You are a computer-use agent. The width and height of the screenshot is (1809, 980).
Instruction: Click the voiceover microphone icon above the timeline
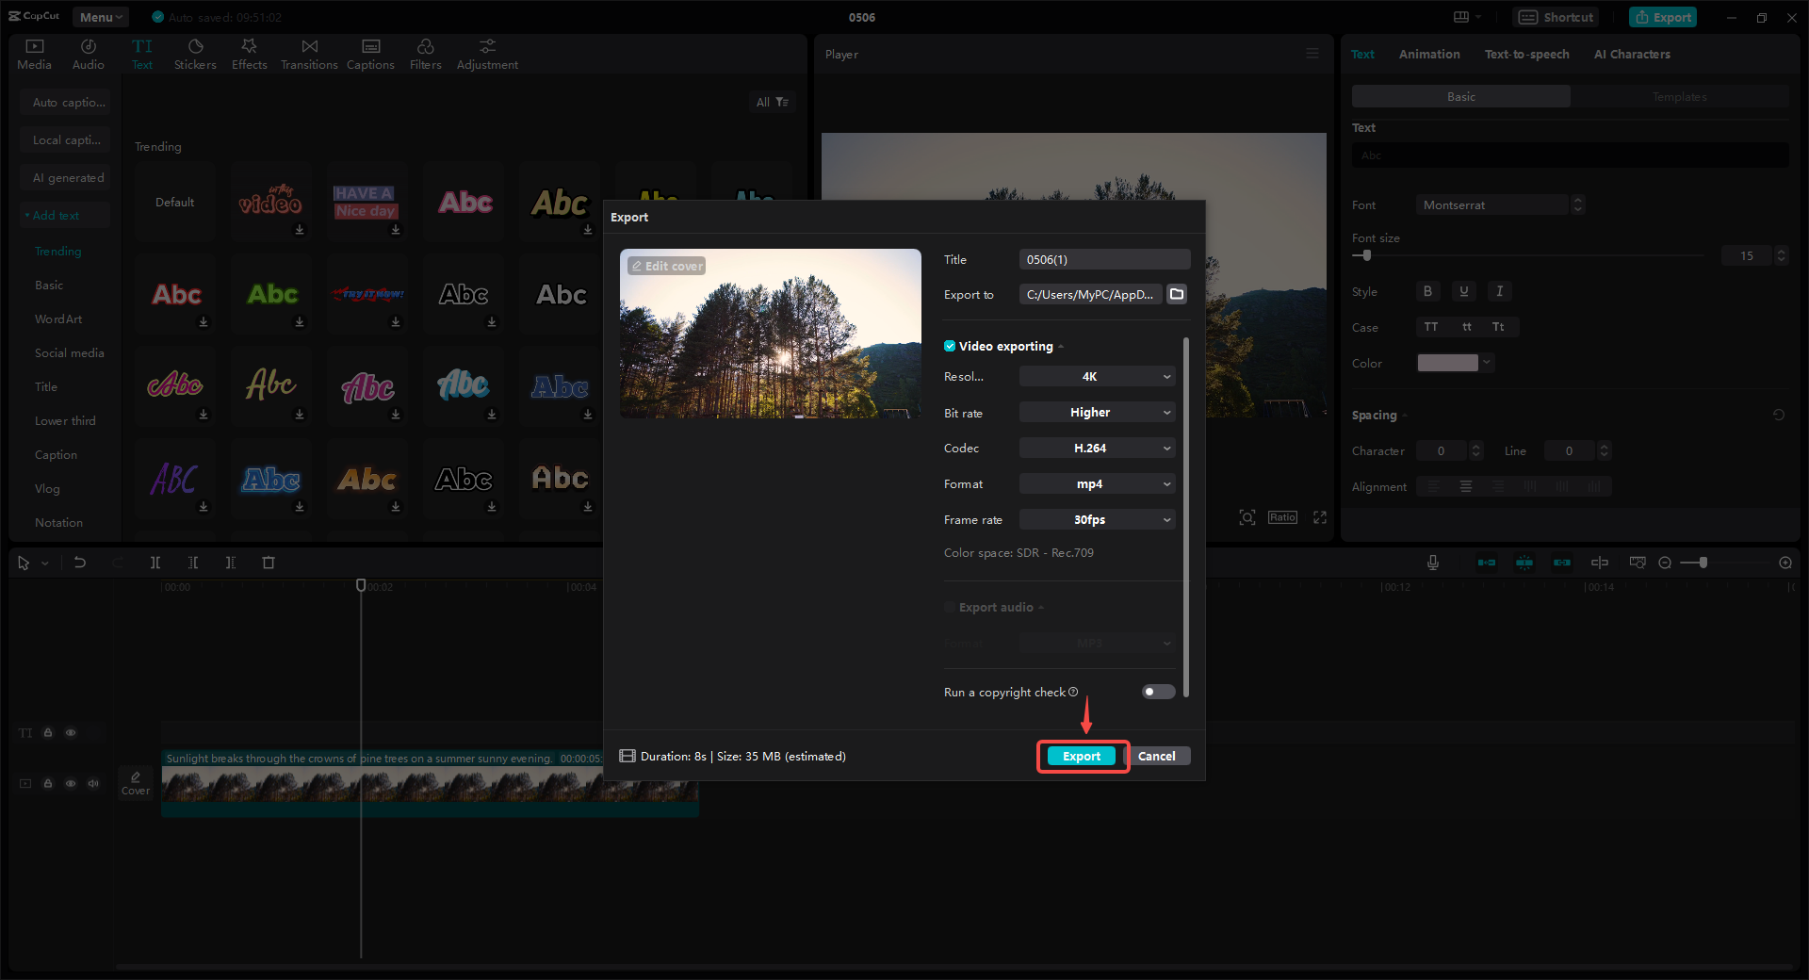point(1432,563)
